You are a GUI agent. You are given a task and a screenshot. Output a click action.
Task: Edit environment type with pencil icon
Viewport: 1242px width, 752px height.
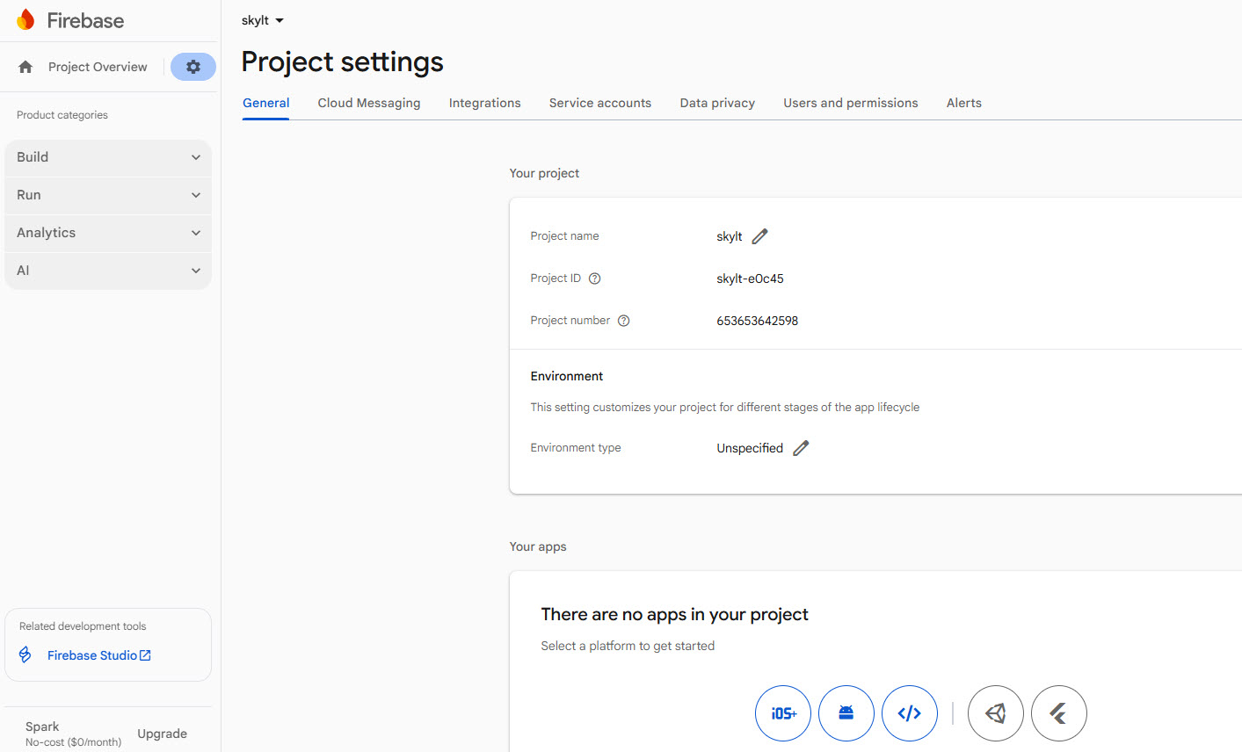coord(801,448)
